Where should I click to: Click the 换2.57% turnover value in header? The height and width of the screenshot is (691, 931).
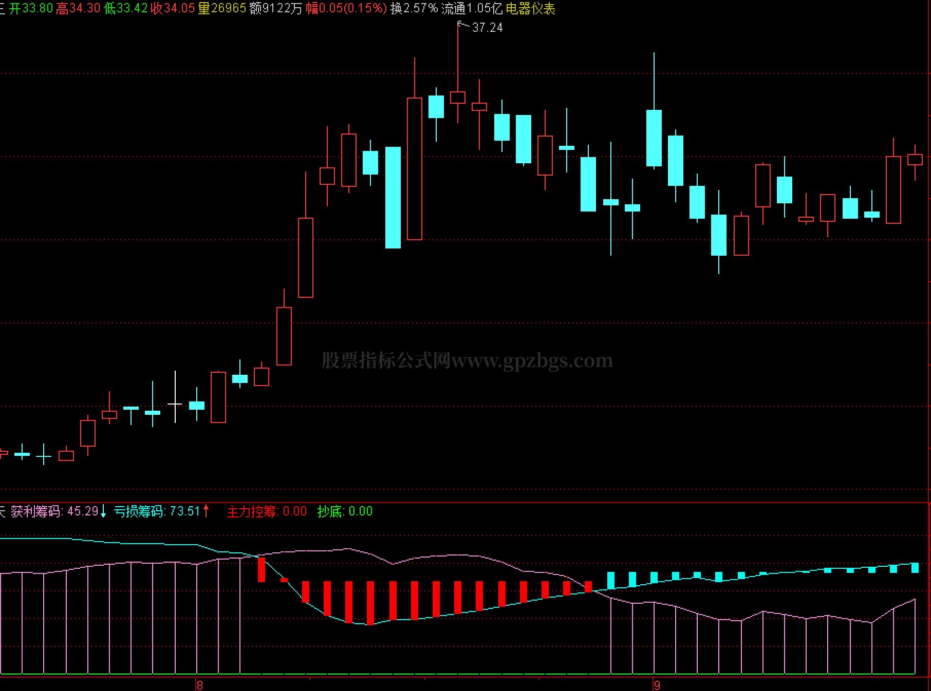(x=414, y=9)
